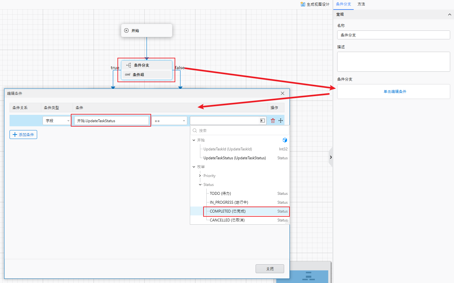Click the 条件分支 node branch icon

tap(129, 65)
